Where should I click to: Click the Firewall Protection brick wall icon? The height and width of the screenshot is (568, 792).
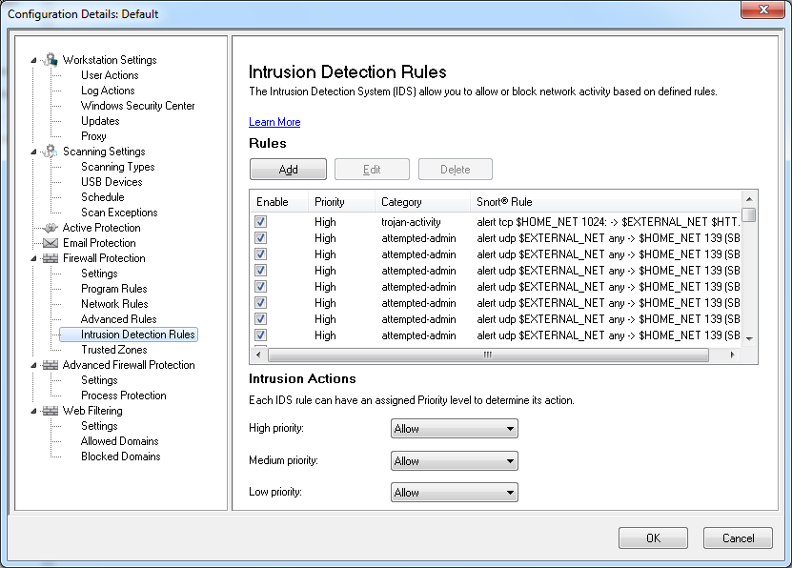[x=51, y=258]
